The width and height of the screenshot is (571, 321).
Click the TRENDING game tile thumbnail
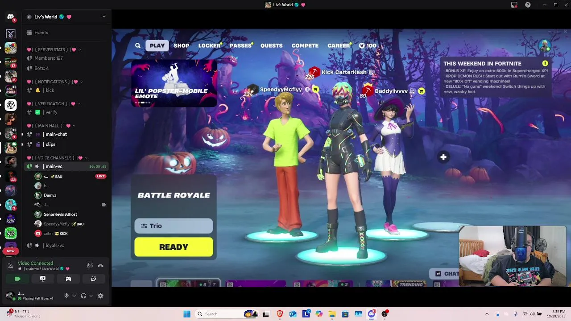point(395,284)
